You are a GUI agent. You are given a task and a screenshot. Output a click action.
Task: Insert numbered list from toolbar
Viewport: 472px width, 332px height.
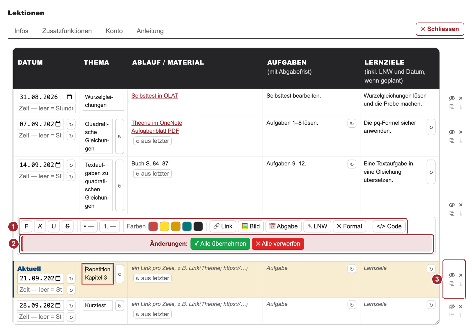click(x=110, y=226)
